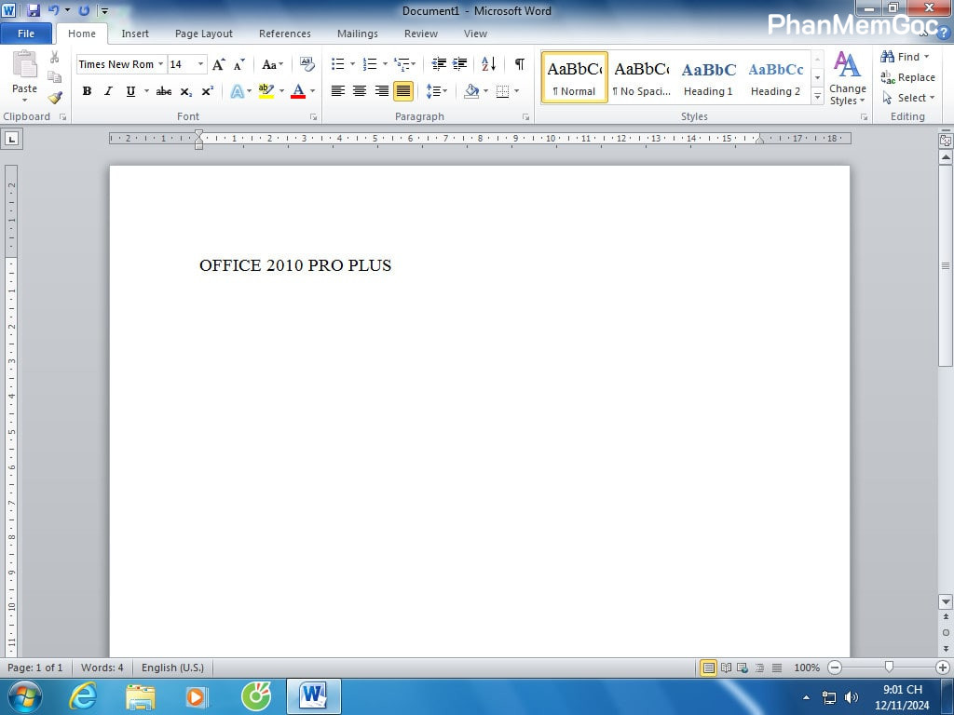Open the font name dropdown
Image resolution: width=954 pixels, height=715 pixels.
(x=160, y=64)
